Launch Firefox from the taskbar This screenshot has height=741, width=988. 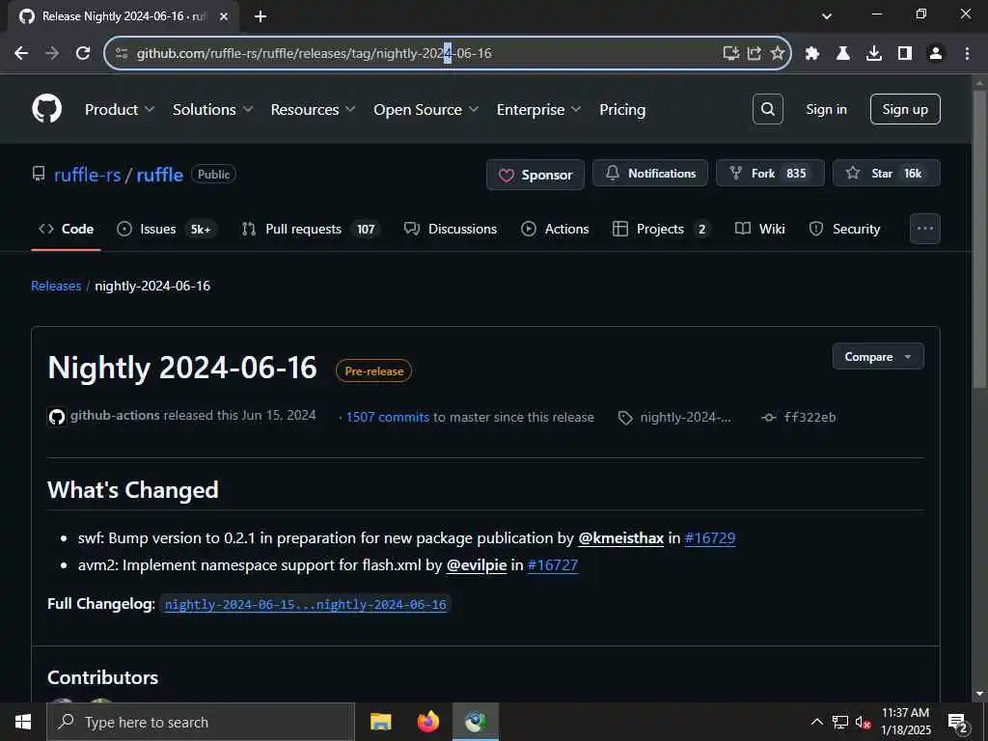(x=427, y=722)
